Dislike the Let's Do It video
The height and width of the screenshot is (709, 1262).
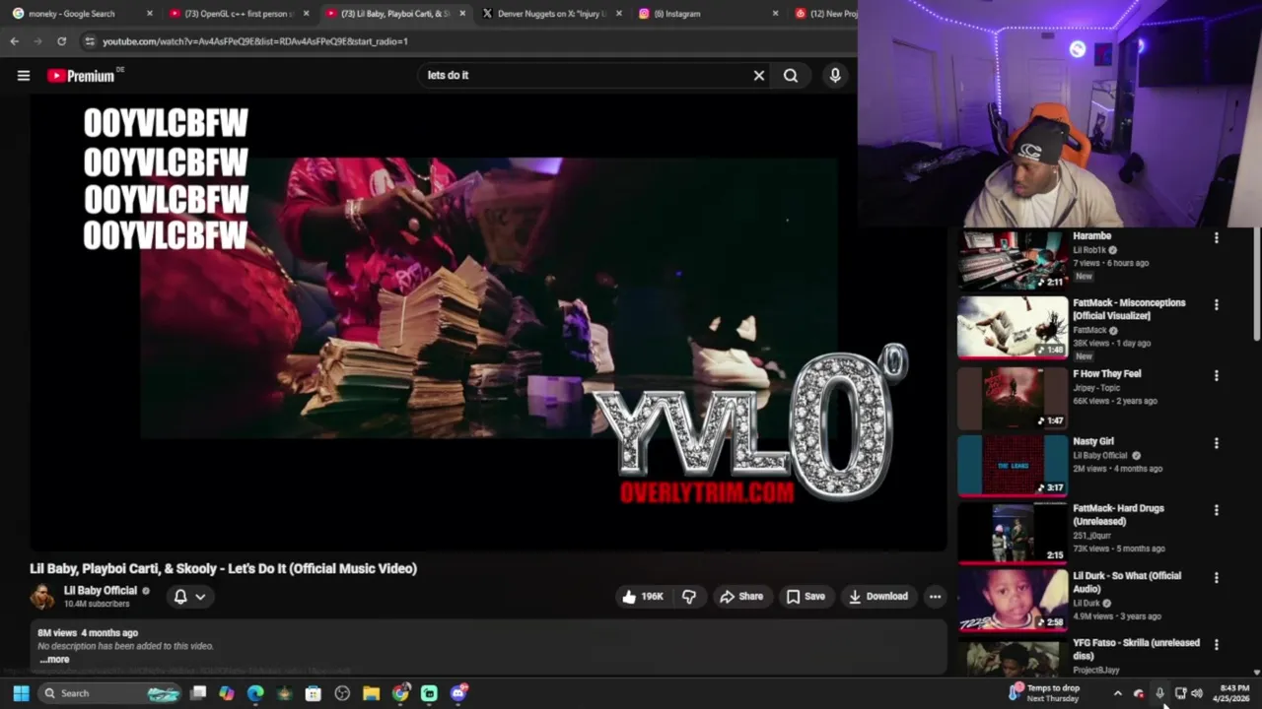(x=689, y=596)
